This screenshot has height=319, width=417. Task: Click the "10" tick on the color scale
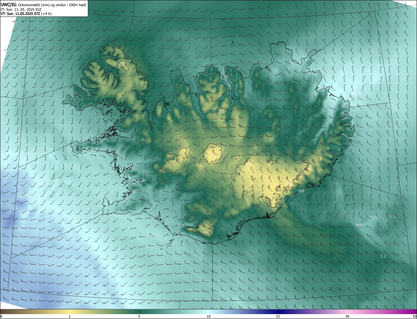click(208, 316)
